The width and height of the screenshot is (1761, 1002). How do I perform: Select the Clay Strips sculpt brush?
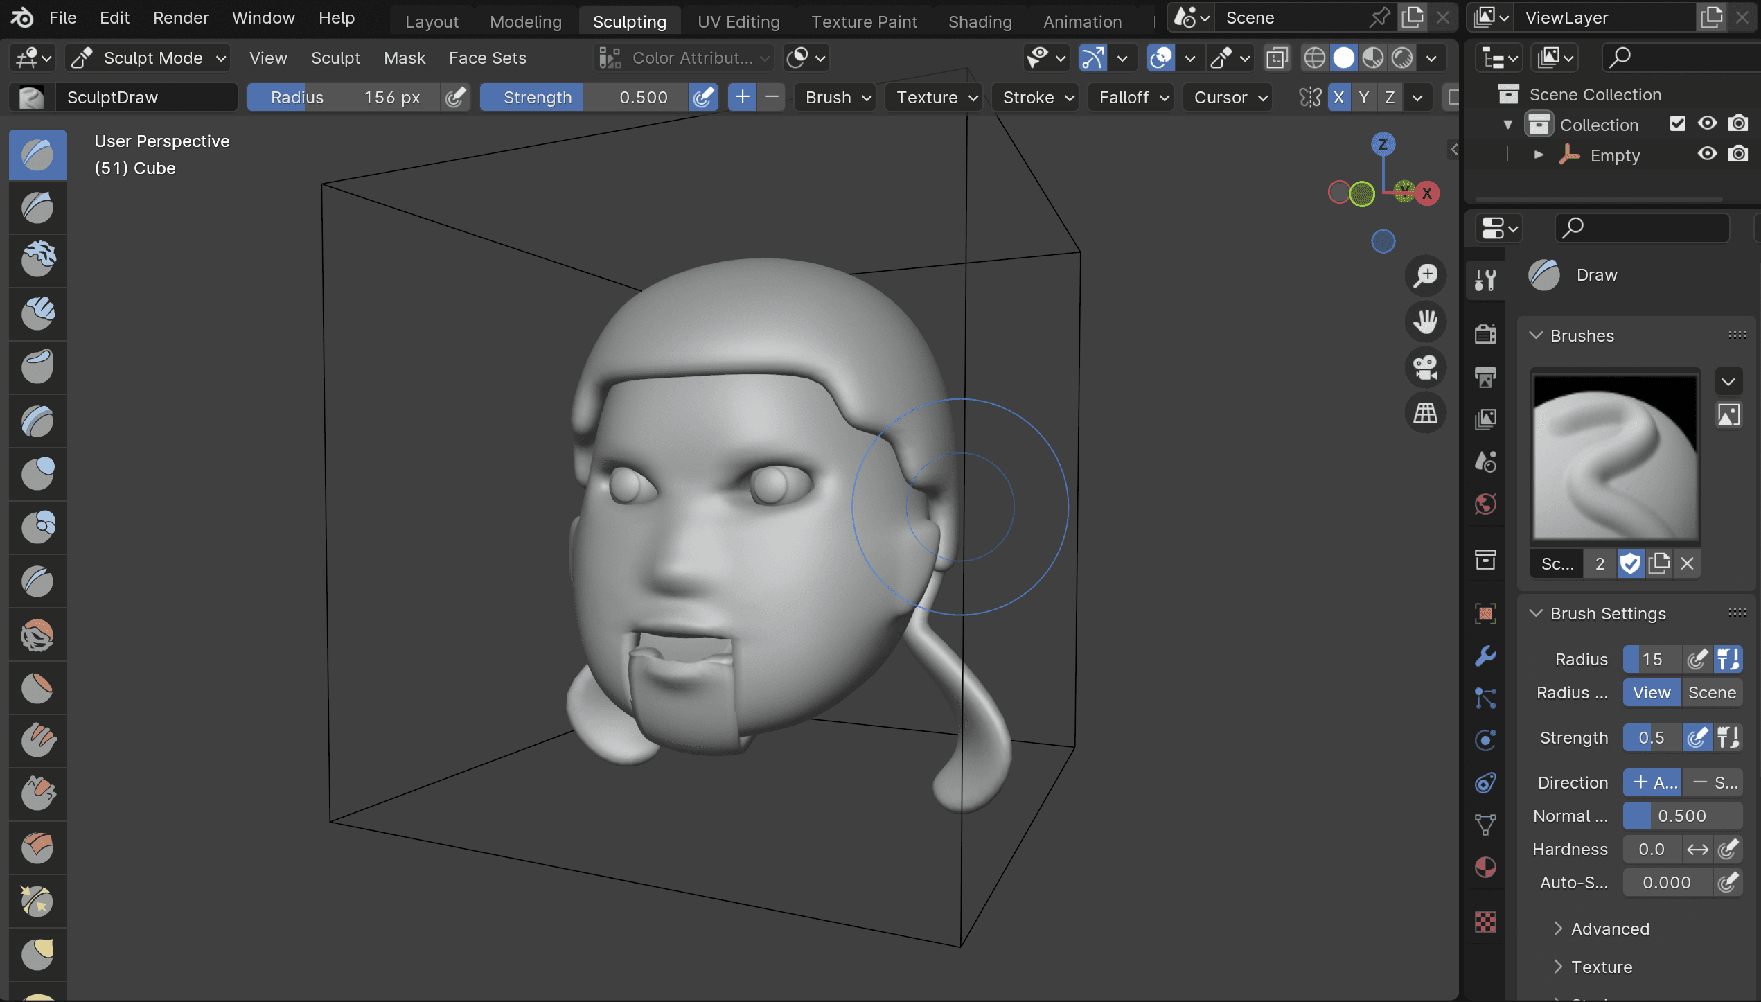pyautogui.click(x=37, y=313)
